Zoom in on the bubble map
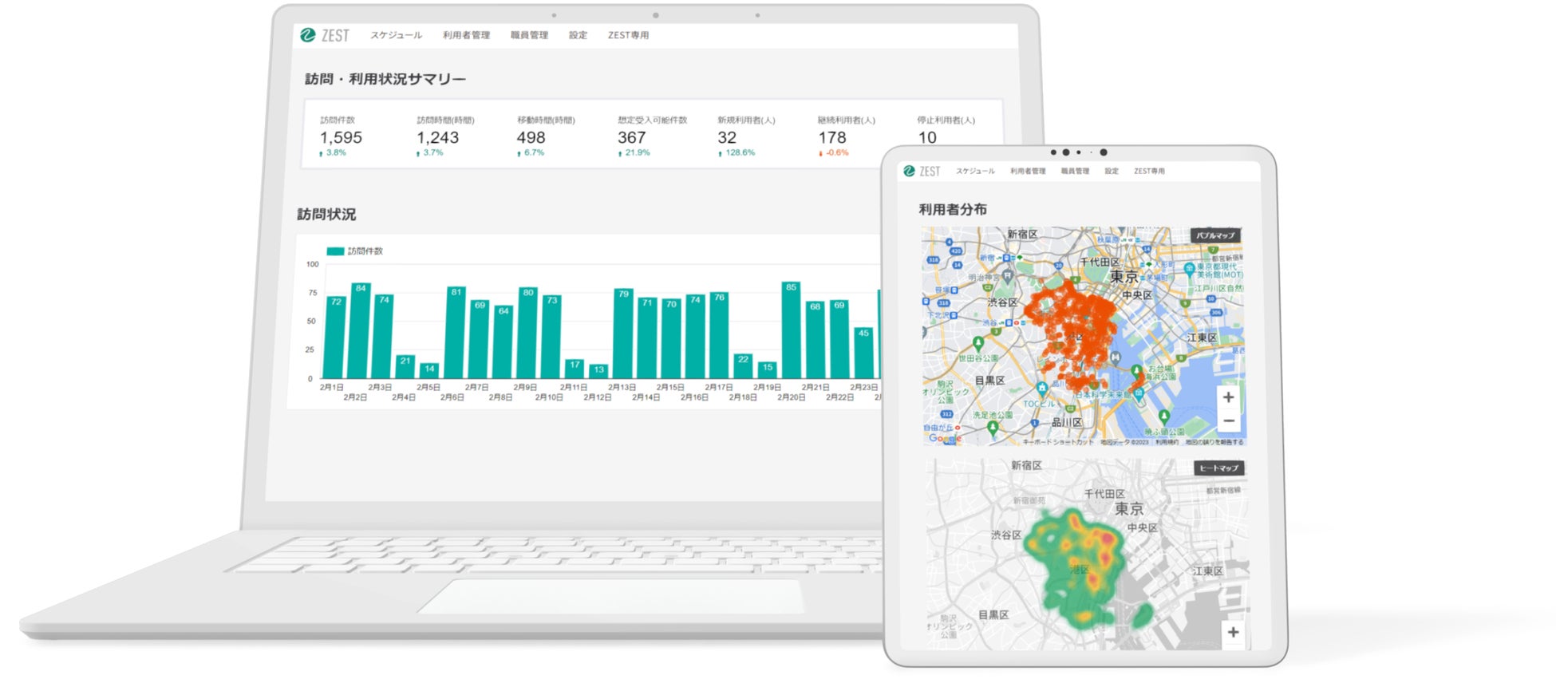This screenshot has width=1556, height=687. click(x=1228, y=397)
